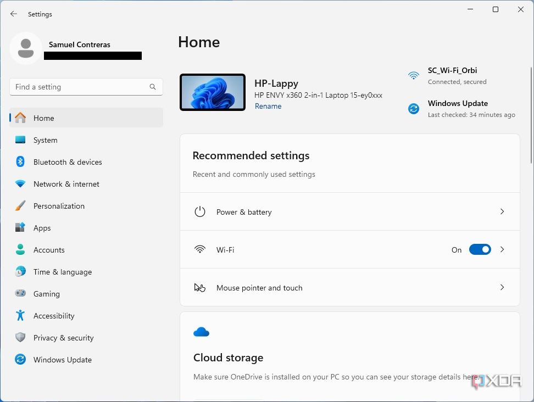534x402 pixels.
Task: Click the Rename link under HP-Lappy
Action: [x=268, y=106]
